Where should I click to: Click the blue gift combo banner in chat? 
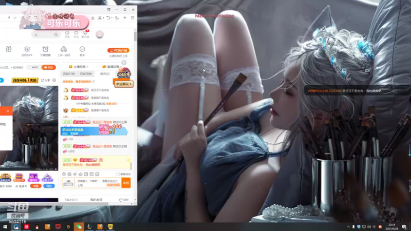click(x=95, y=130)
